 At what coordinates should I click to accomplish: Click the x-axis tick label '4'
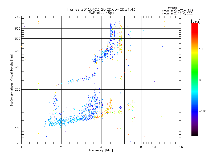coord(101,147)
